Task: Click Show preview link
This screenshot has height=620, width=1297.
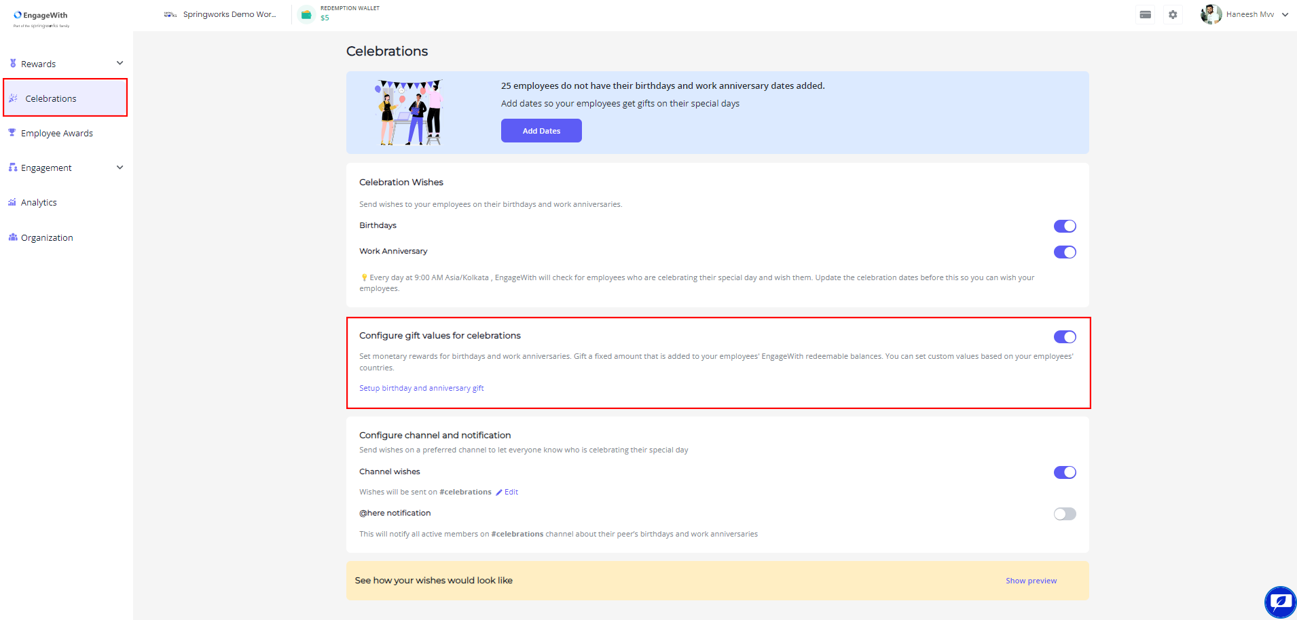Action: click(x=1031, y=581)
